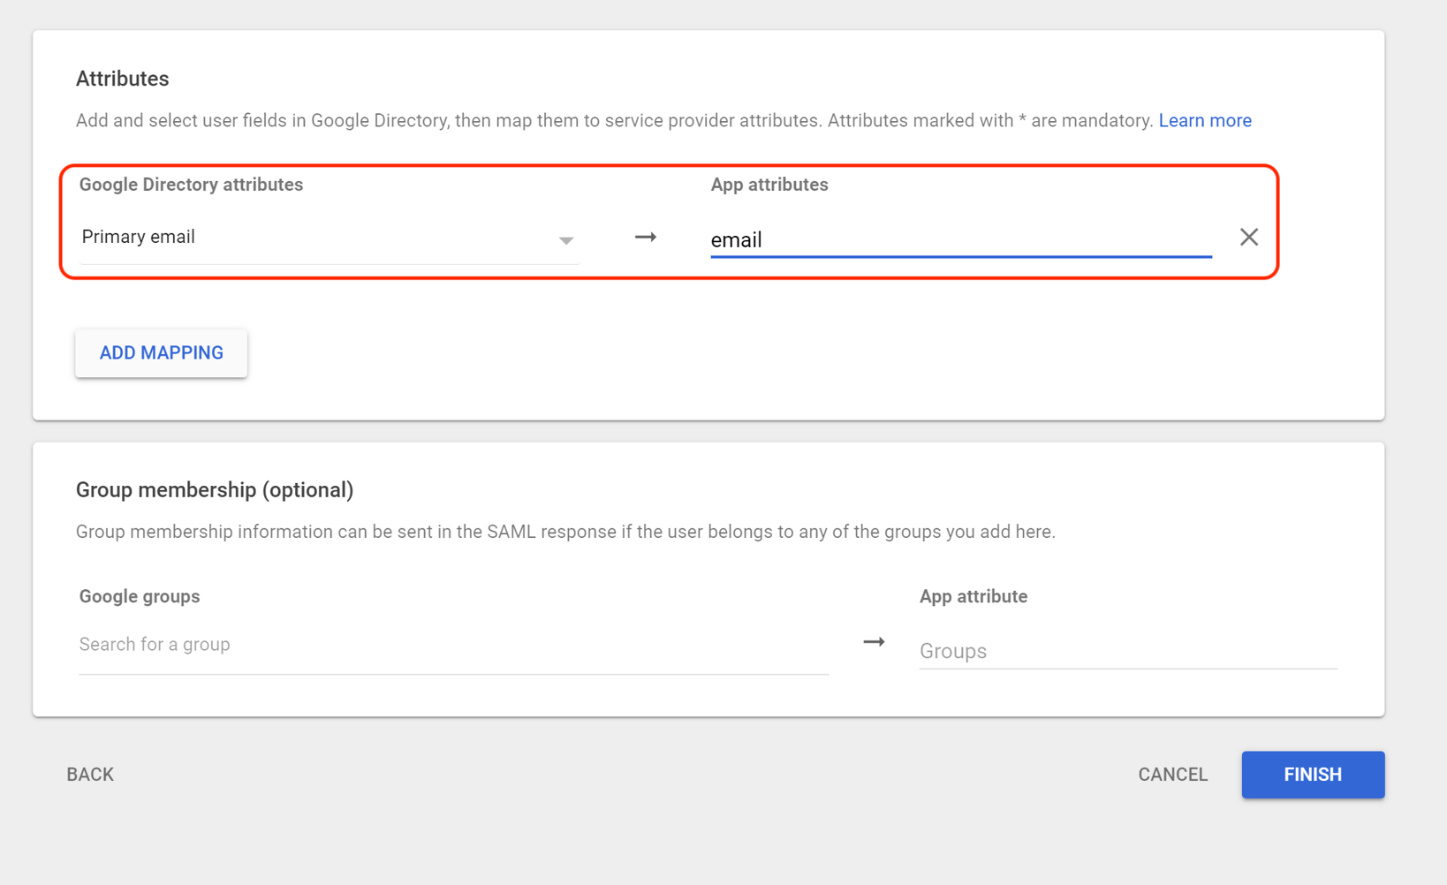Expand the attribute chooser under Google Directory attributes

click(x=327, y=237)
